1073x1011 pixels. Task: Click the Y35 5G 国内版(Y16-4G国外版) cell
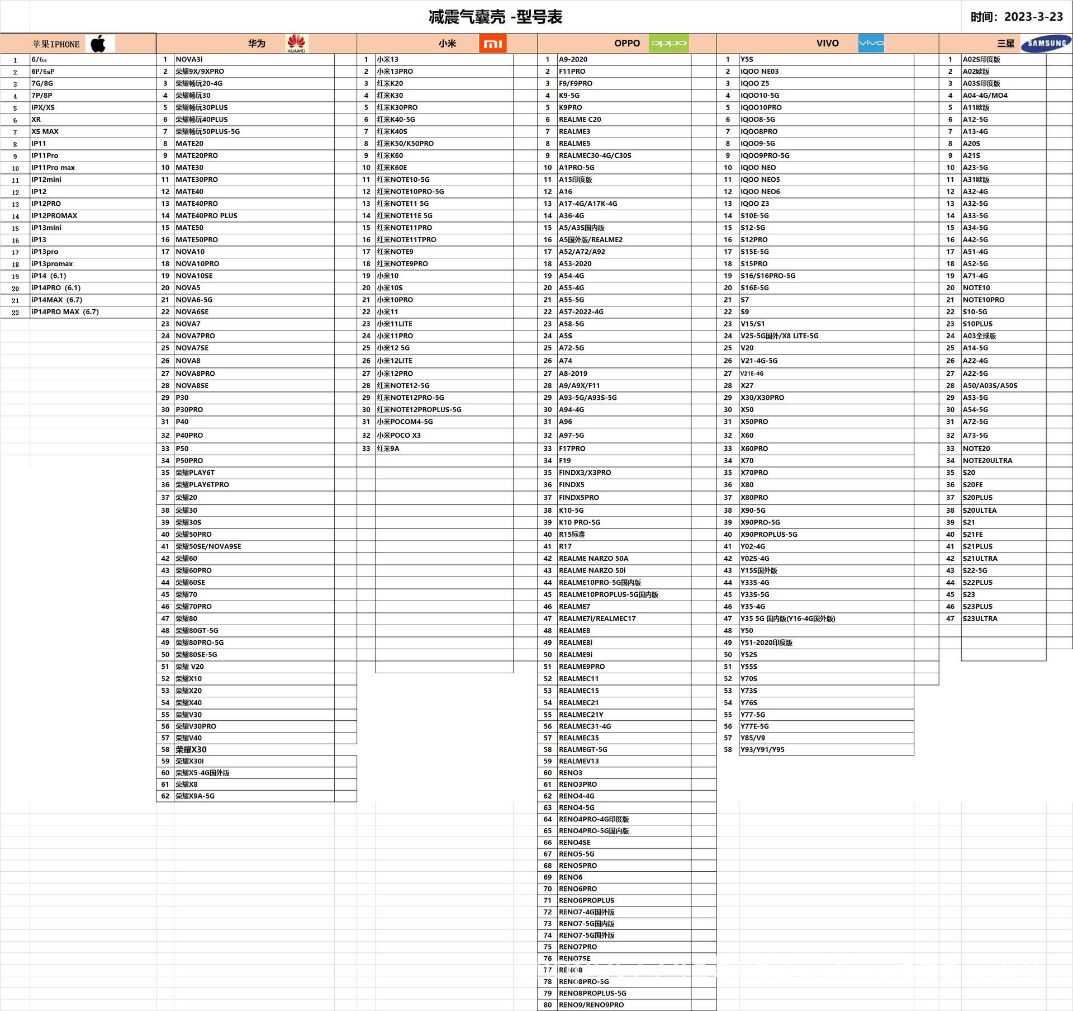pyautogui.click(x=787, y=619)
